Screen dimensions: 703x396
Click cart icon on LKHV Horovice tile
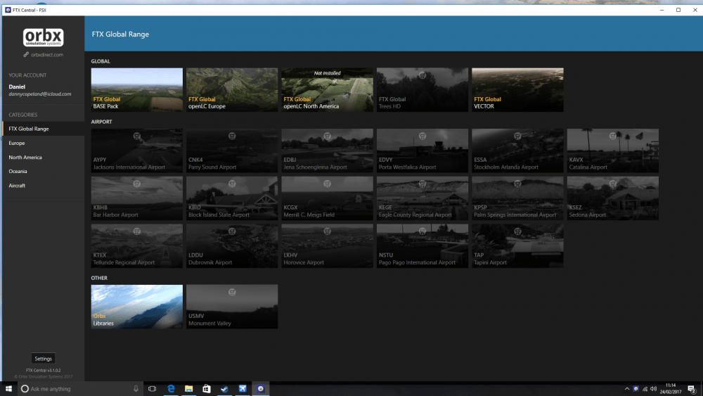click(x=328, y=231)
